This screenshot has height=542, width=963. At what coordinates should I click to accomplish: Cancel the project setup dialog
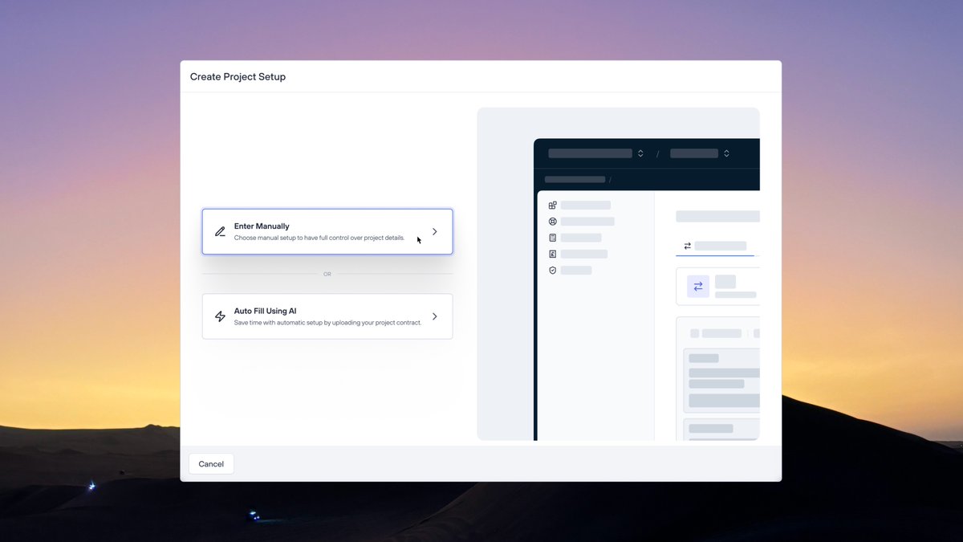tap(211, 464)
